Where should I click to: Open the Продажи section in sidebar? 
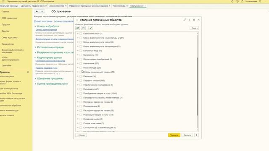(x=5, y=25)
